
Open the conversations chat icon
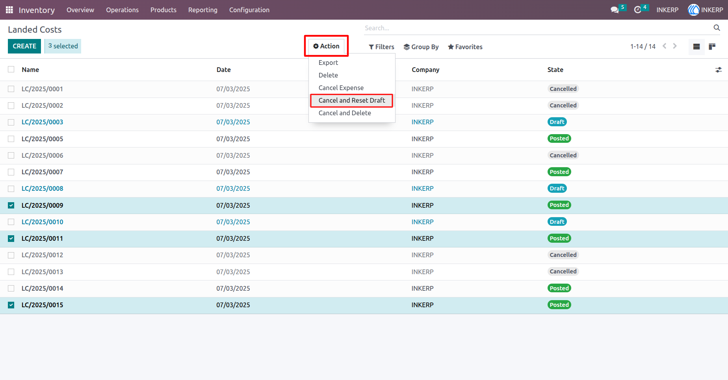[x=615, y=10]
